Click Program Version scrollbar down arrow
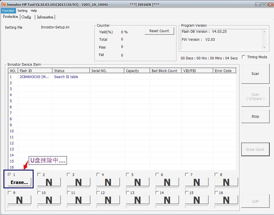The height and width of the screenshot is (215, 274). point(265,48)
